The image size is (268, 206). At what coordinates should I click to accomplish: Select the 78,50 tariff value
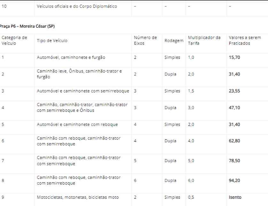234,161
